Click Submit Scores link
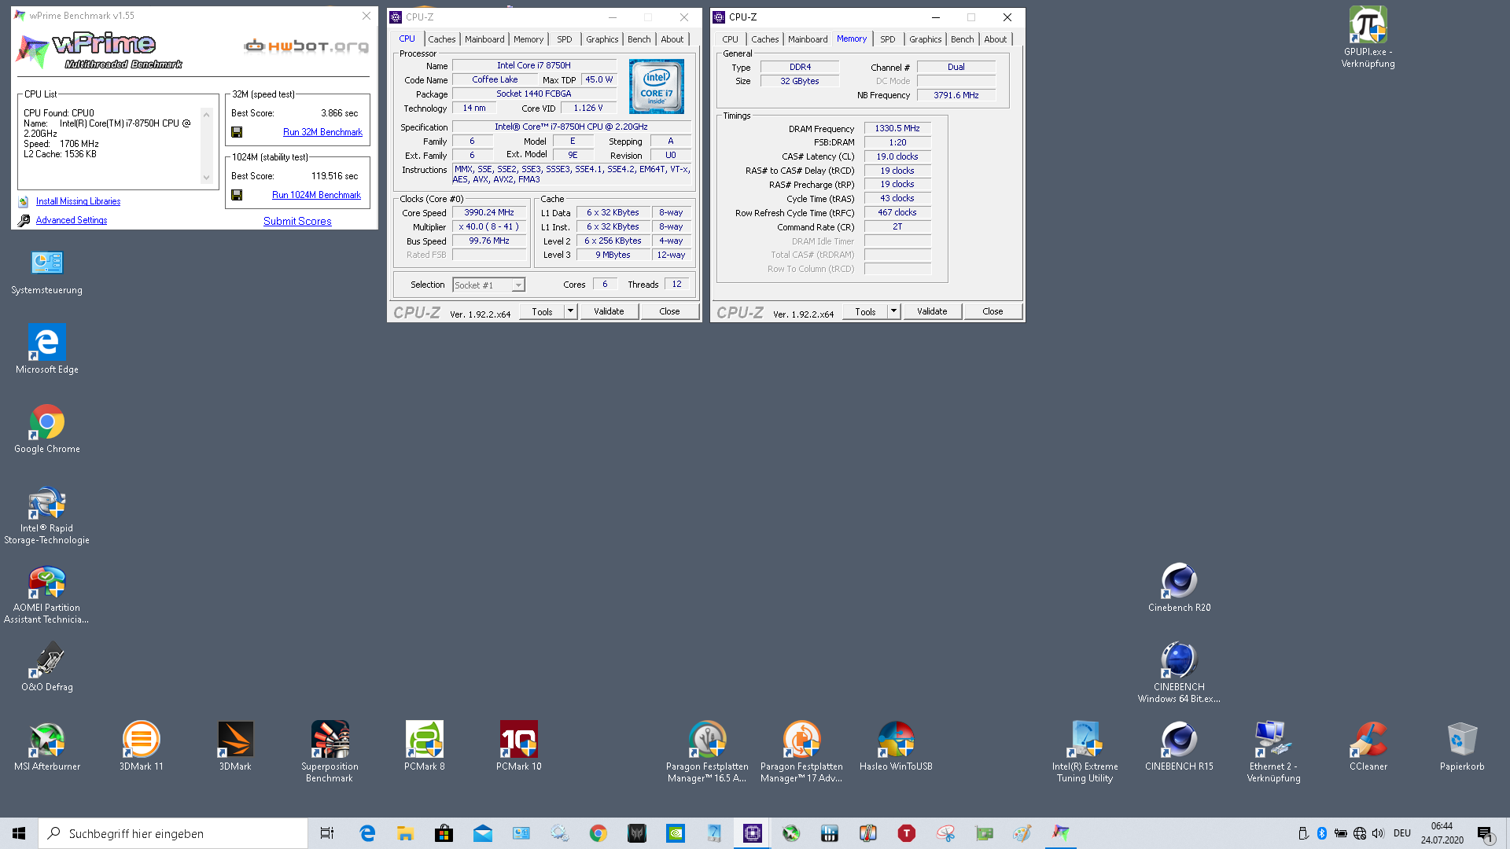This screenshot has width=1510, height=849. click(x=297, y=221)
